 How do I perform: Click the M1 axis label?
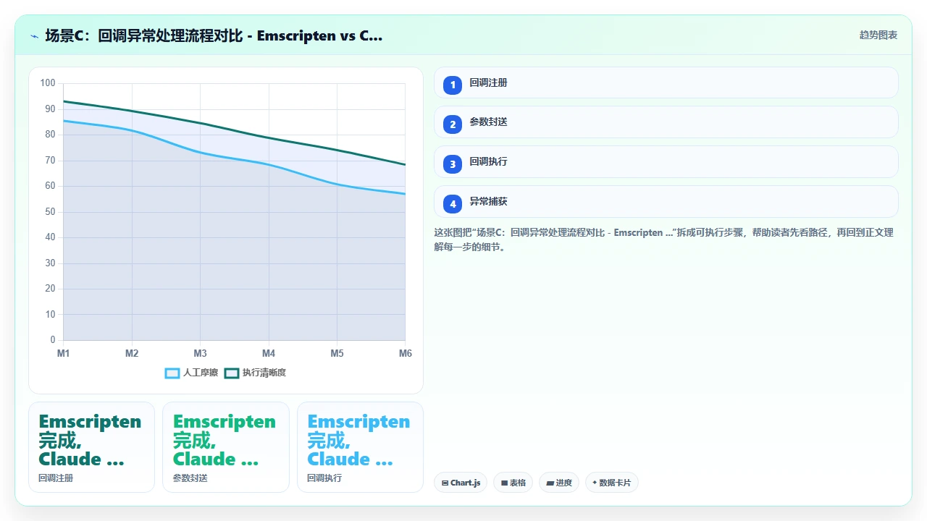tap(64, 353)
